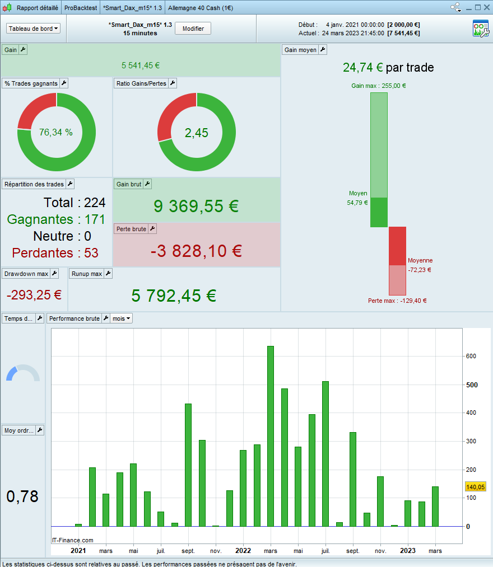Click the tallest bar at mars 2022
Viewport: 493px width, 567px height.
271,436
